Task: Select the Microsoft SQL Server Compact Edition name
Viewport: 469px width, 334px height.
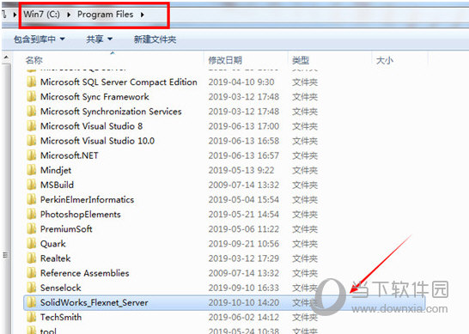Action: [x=119, y=82]
